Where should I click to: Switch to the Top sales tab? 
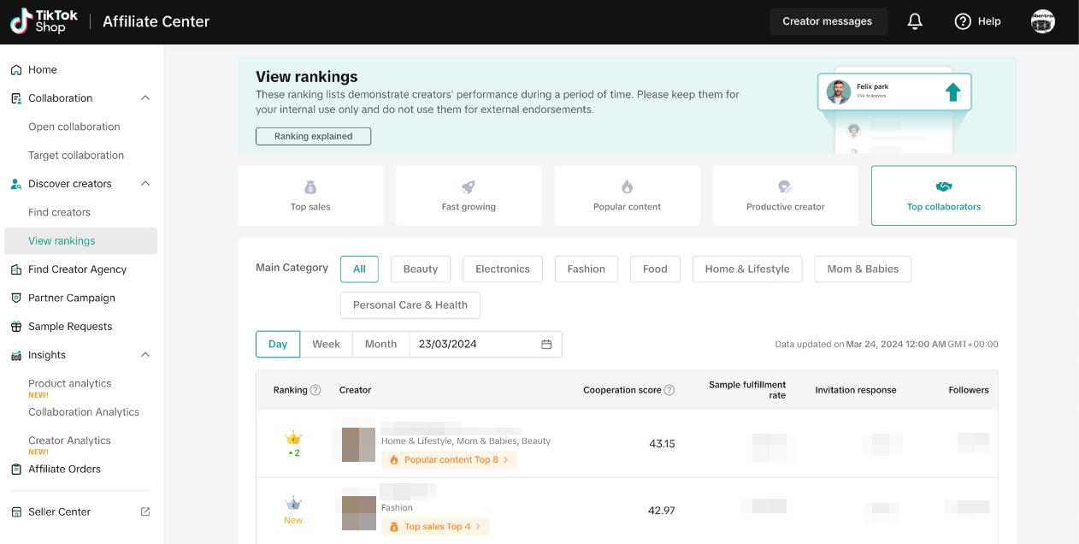point(310,196)
